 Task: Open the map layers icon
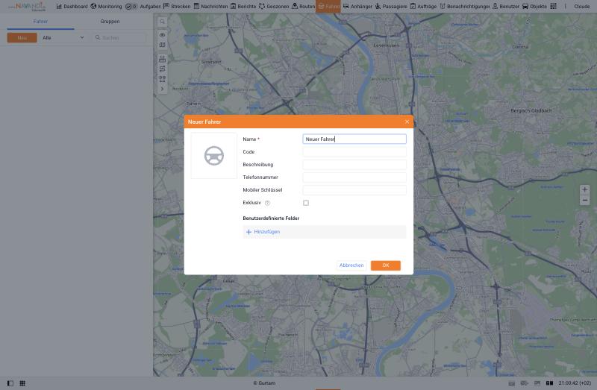(162, 45)
